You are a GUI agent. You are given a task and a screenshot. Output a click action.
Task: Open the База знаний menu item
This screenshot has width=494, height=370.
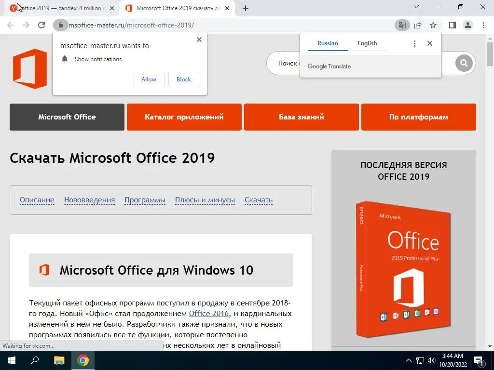click(301, 117)
